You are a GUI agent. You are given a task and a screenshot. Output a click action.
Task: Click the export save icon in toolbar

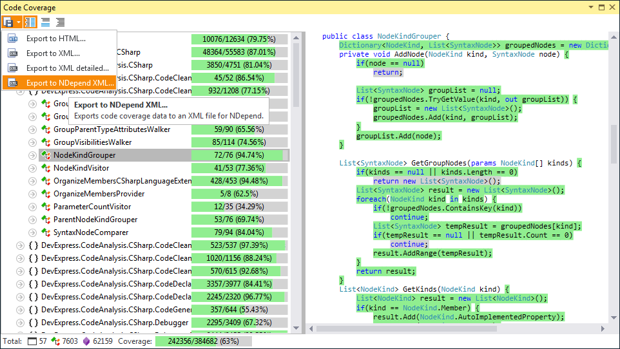(x=8, y=22)
